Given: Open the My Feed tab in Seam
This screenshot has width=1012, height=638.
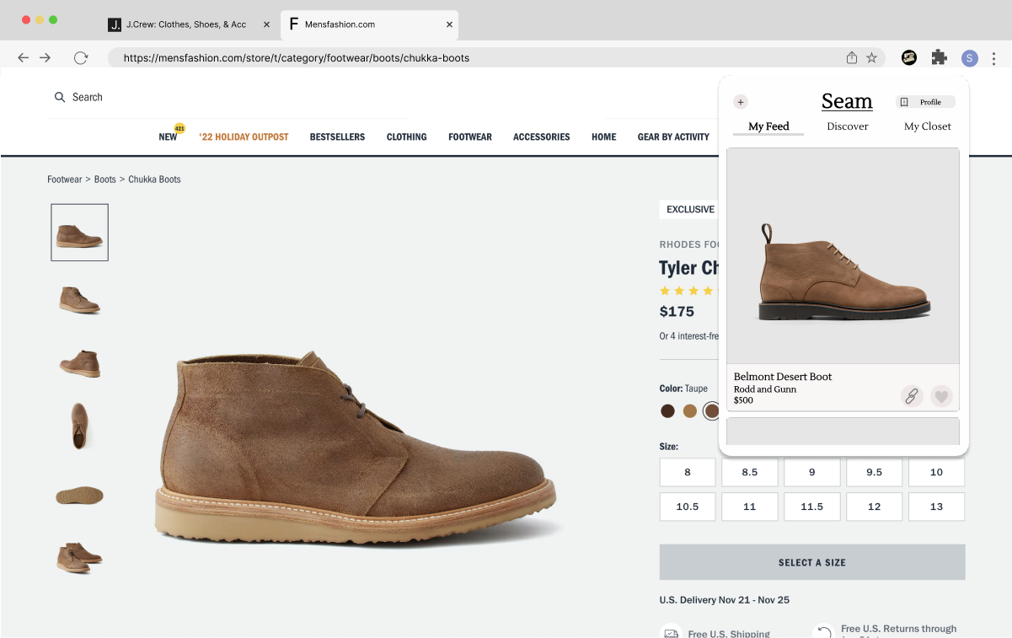Looking at the screenshot, I should [x=768, y=126].
